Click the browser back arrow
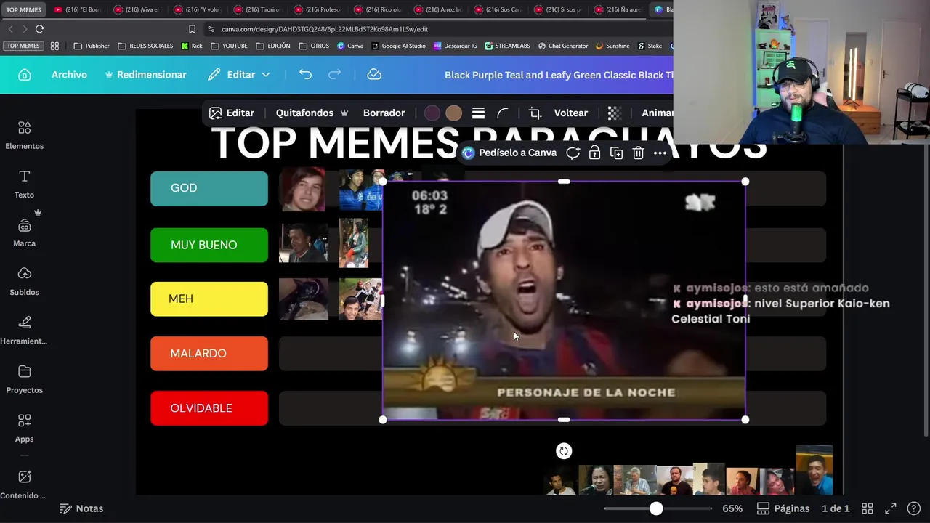The height and width of the screenshot is (523, 930). [x=10, y=29]
